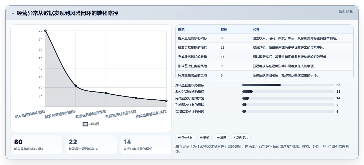
Task: Select the chart data point at value 22
Action: click(76, 86)
